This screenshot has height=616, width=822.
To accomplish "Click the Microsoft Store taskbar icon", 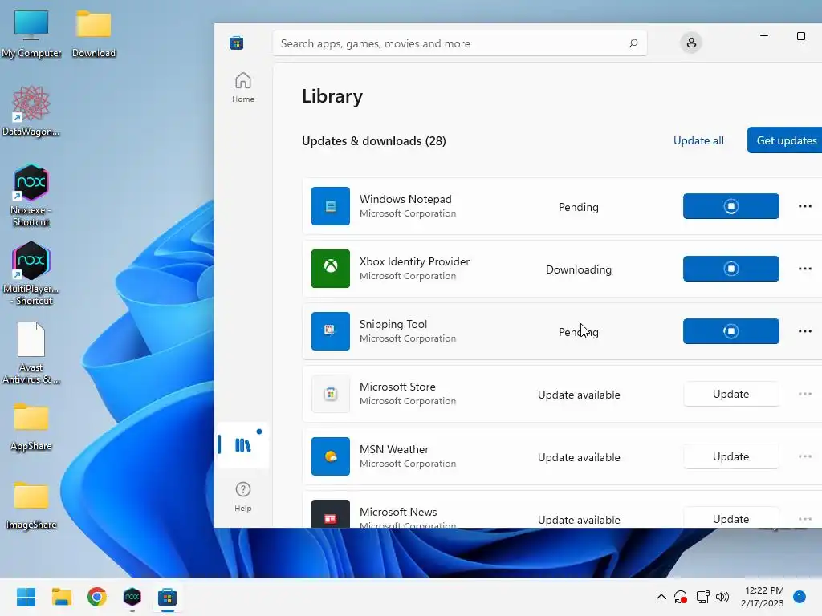I will (167, 597).
